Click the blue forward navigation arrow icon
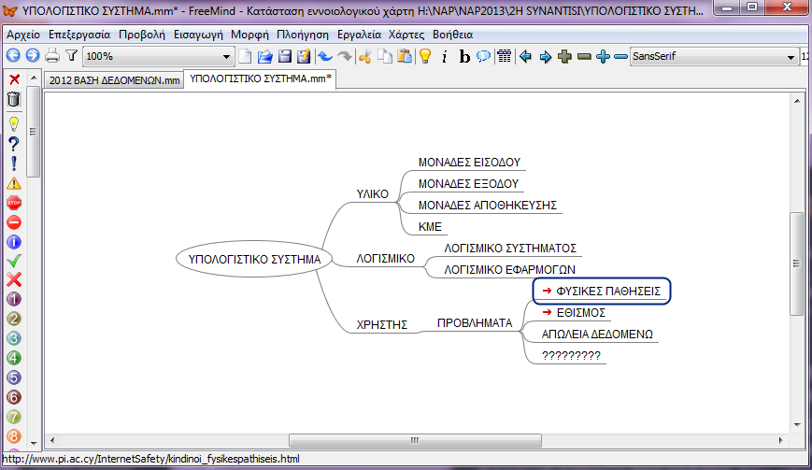The width and height of the screenshot is (812, 470). [33, 56]
